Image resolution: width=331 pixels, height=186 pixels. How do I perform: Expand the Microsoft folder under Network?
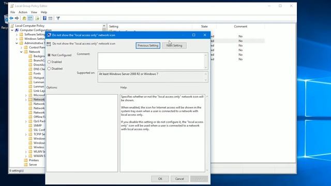pos(26,95)
